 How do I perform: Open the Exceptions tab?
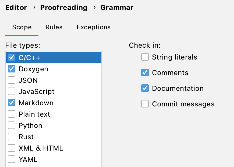point(93,27)
